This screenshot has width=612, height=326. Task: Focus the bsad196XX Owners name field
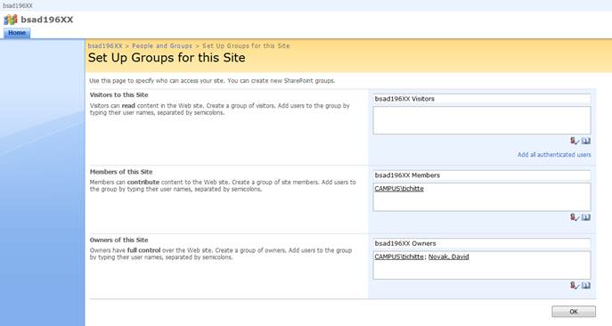coord(482,244)
